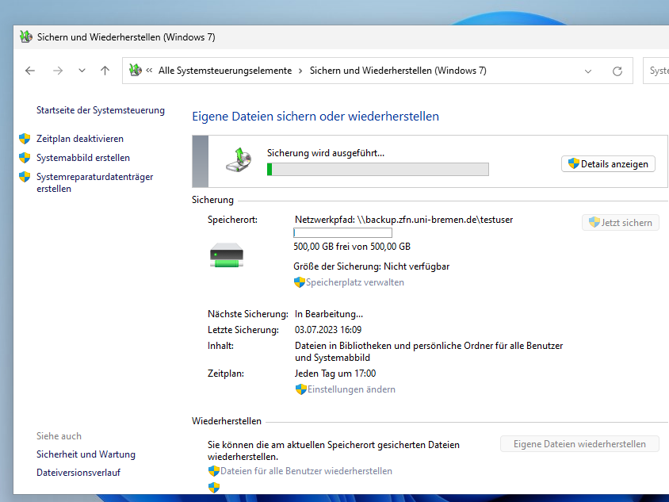This screenshot has height=502, width=669.
Task: Click the Forward navigation arrow
Action: (57, 71)
